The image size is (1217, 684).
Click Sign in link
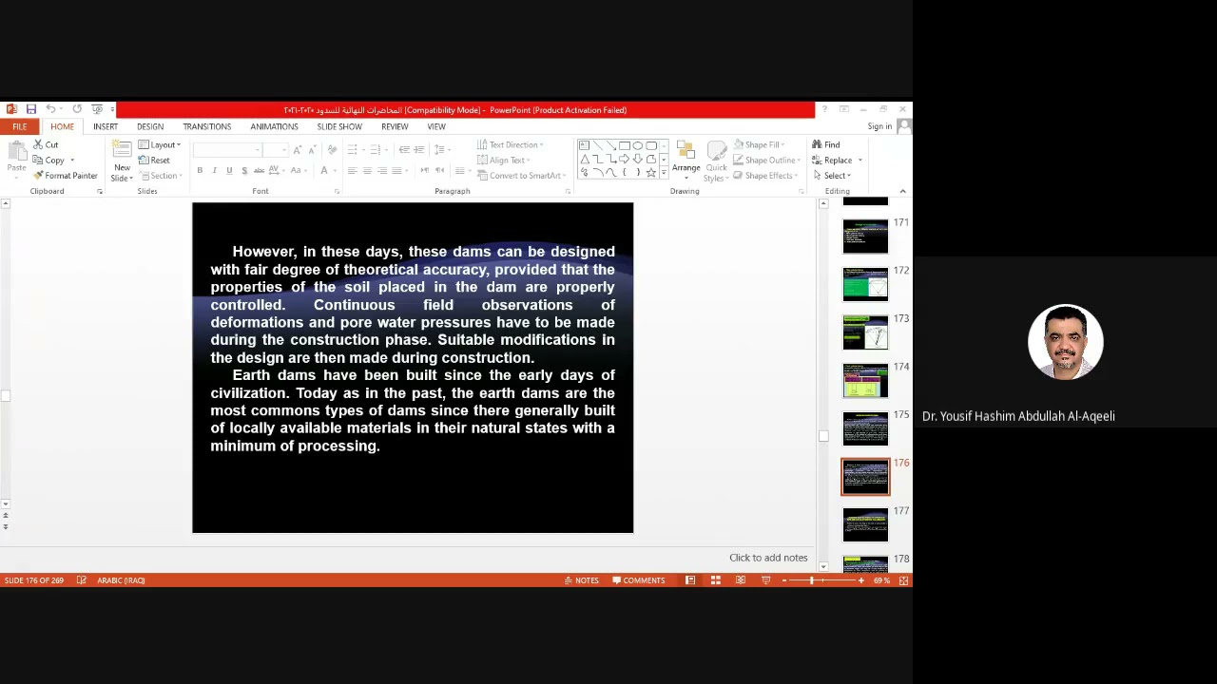tap(879, 126)
